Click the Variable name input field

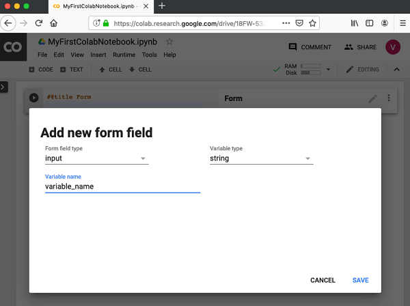tap(122, 186)
